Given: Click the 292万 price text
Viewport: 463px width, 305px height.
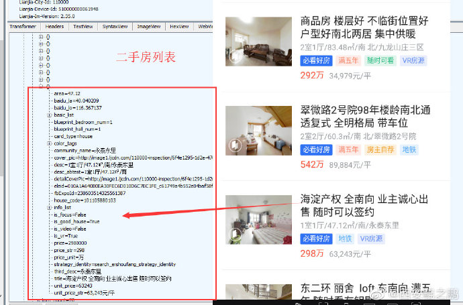Looking at the screenshot, I should 312,76.
